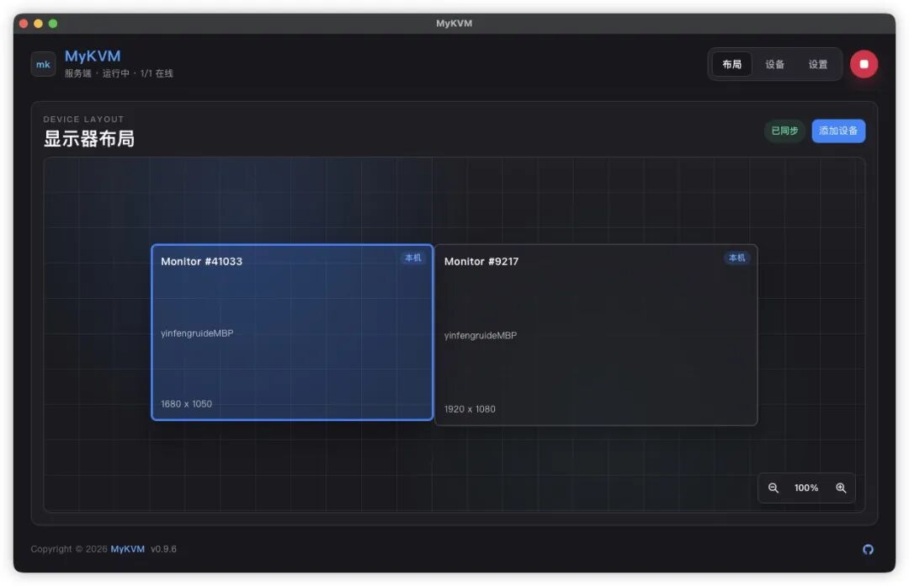This screenshot has width=909, height=586.
Task: Click yinfengruideMBP on Monitor #9217
Action: [x=481, y=336]
